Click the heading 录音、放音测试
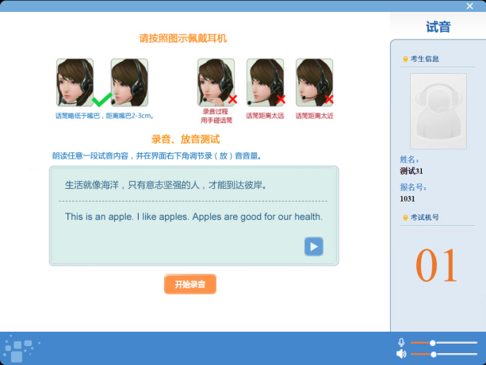 coord(186,139)
